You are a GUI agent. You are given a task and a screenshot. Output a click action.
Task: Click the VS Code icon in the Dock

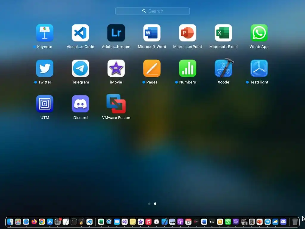coord(89,222)
